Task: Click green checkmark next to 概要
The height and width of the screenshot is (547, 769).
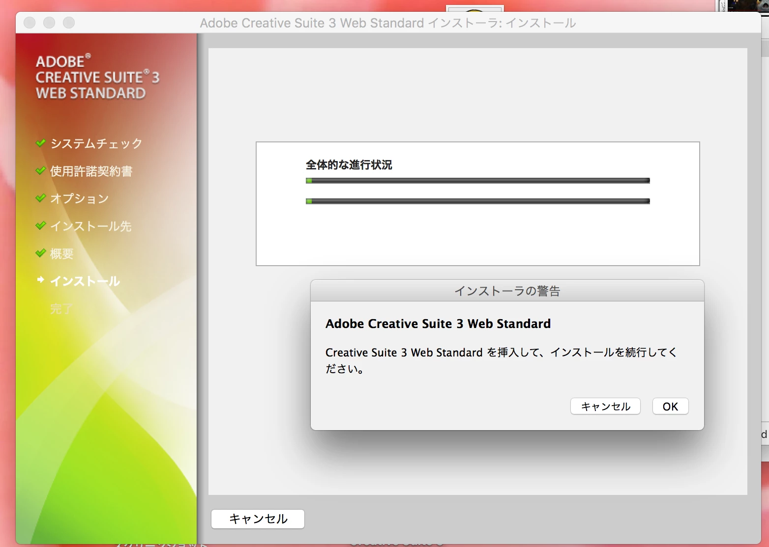Action: tap(41, 253)
